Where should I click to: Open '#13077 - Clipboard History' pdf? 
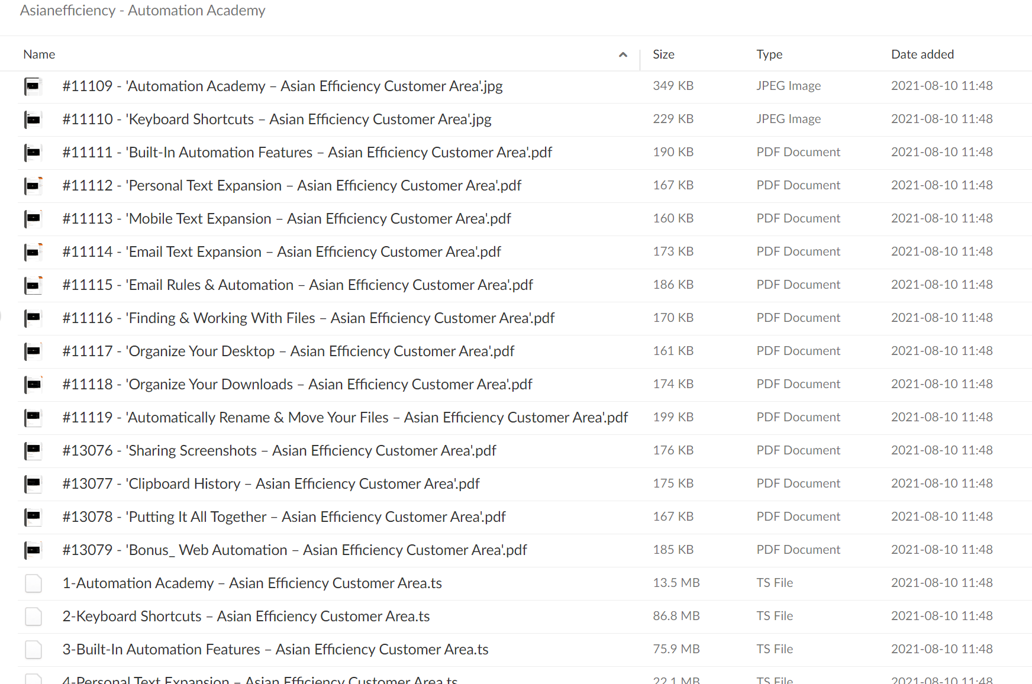point(271,484)
